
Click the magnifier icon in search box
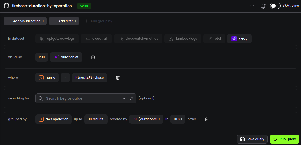click(x=40, y=98)
